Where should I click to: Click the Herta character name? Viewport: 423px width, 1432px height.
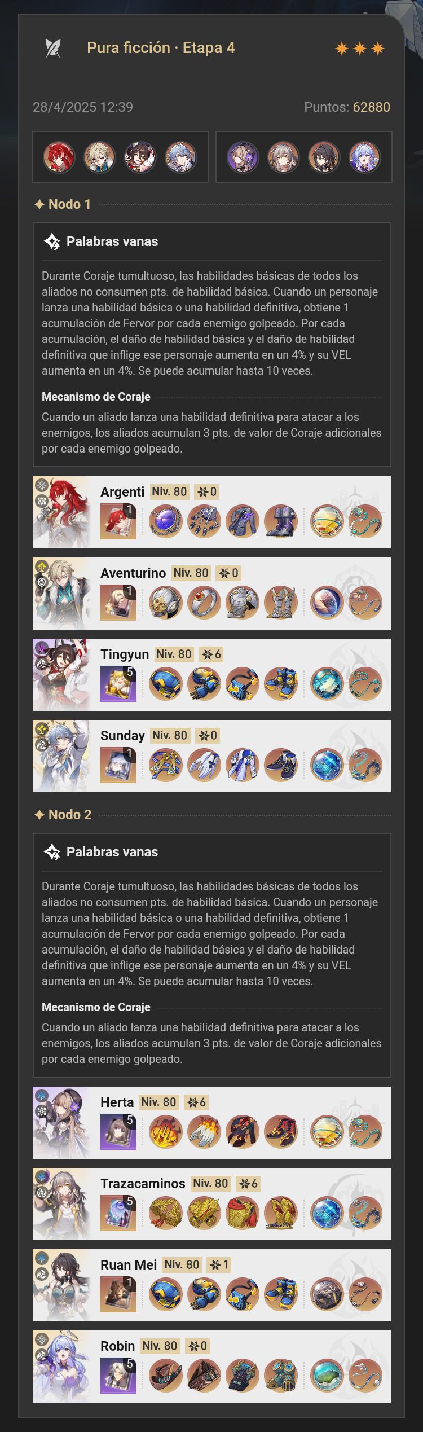(x=117, y=1102)
